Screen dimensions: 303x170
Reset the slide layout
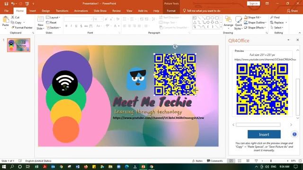click(x=52, y=22)
